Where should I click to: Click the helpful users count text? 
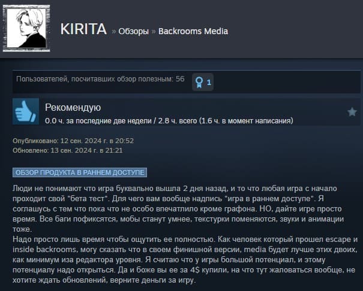coord(100,79)
